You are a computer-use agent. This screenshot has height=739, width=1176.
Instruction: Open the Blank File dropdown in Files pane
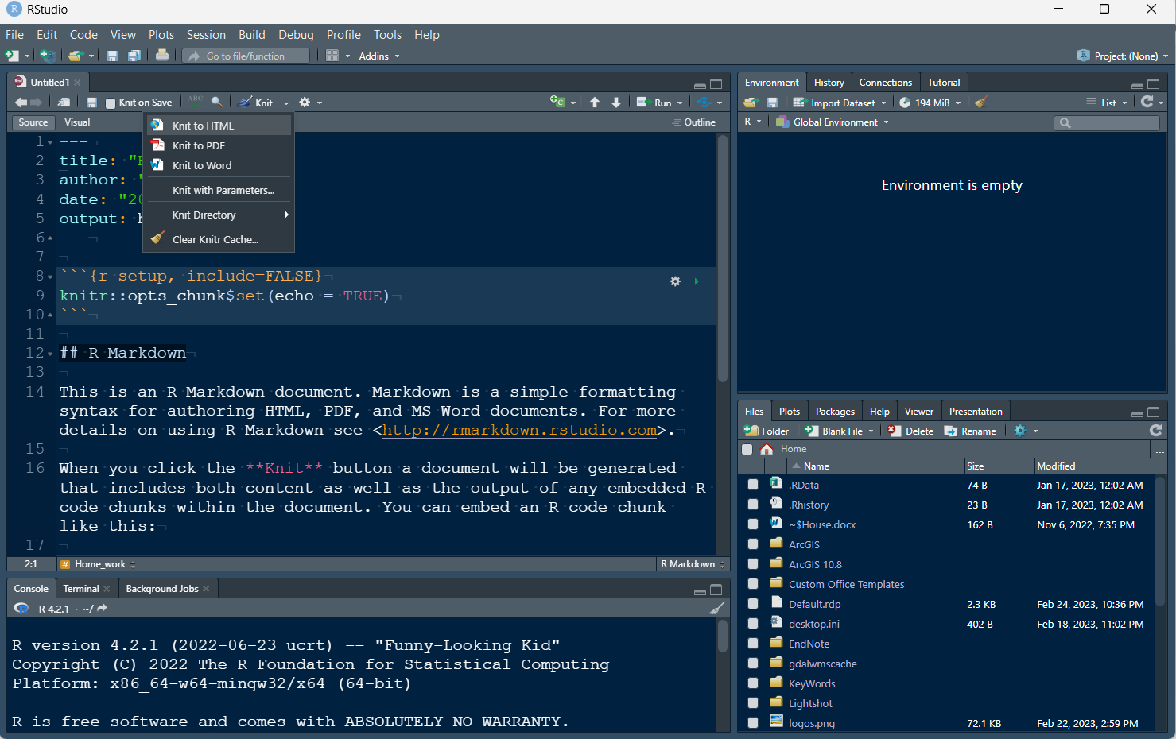pos(839,431)
